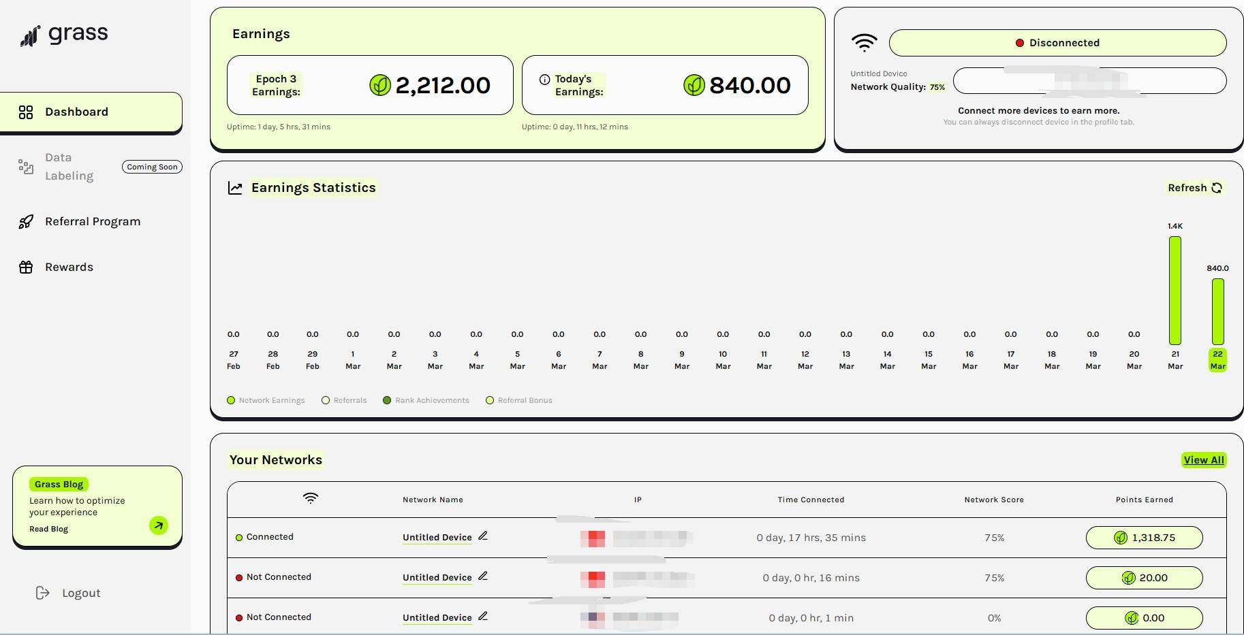Open Untitled Device link in 1 min row
Screen dimensions: 1244x635
437,618
